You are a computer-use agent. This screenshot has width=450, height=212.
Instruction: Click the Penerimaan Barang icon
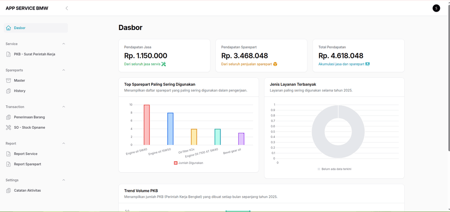tap(8, 117)
